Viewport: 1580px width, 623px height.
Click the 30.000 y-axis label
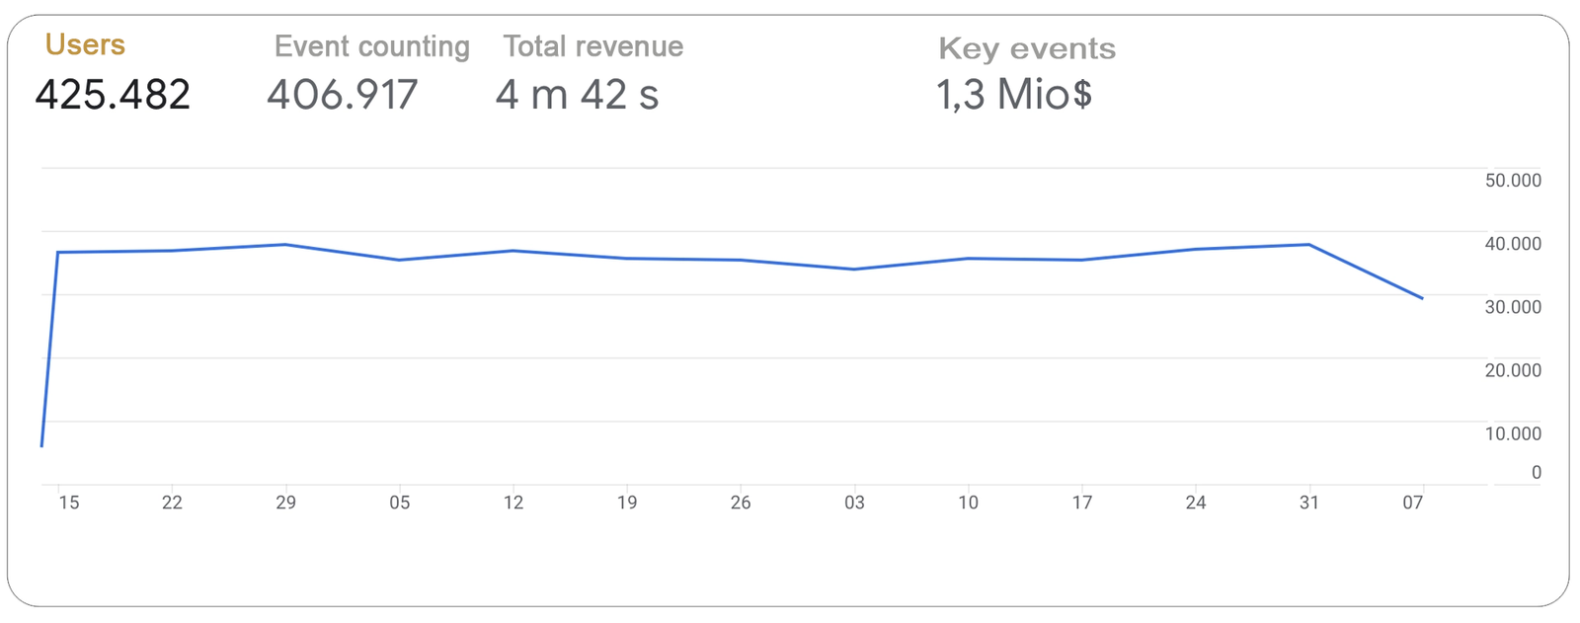(x=1513, y=307)
